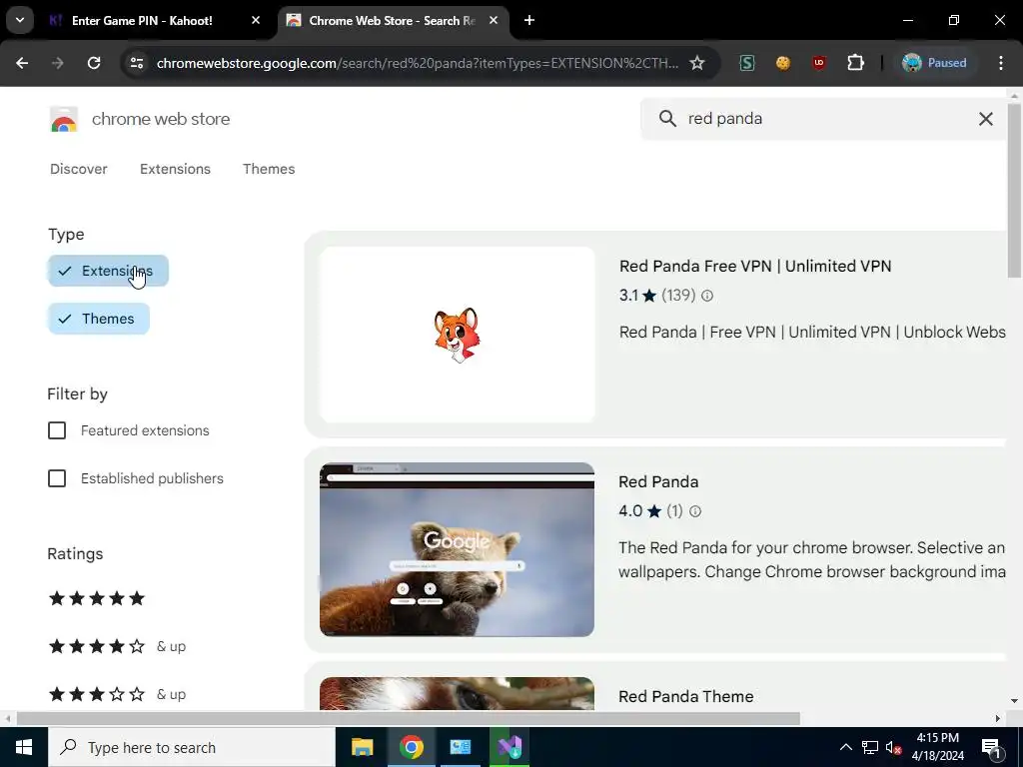The image size is (1023, 767).
Task: Click the vertical page scrollbar
Action: click(x=1015, y=189)
